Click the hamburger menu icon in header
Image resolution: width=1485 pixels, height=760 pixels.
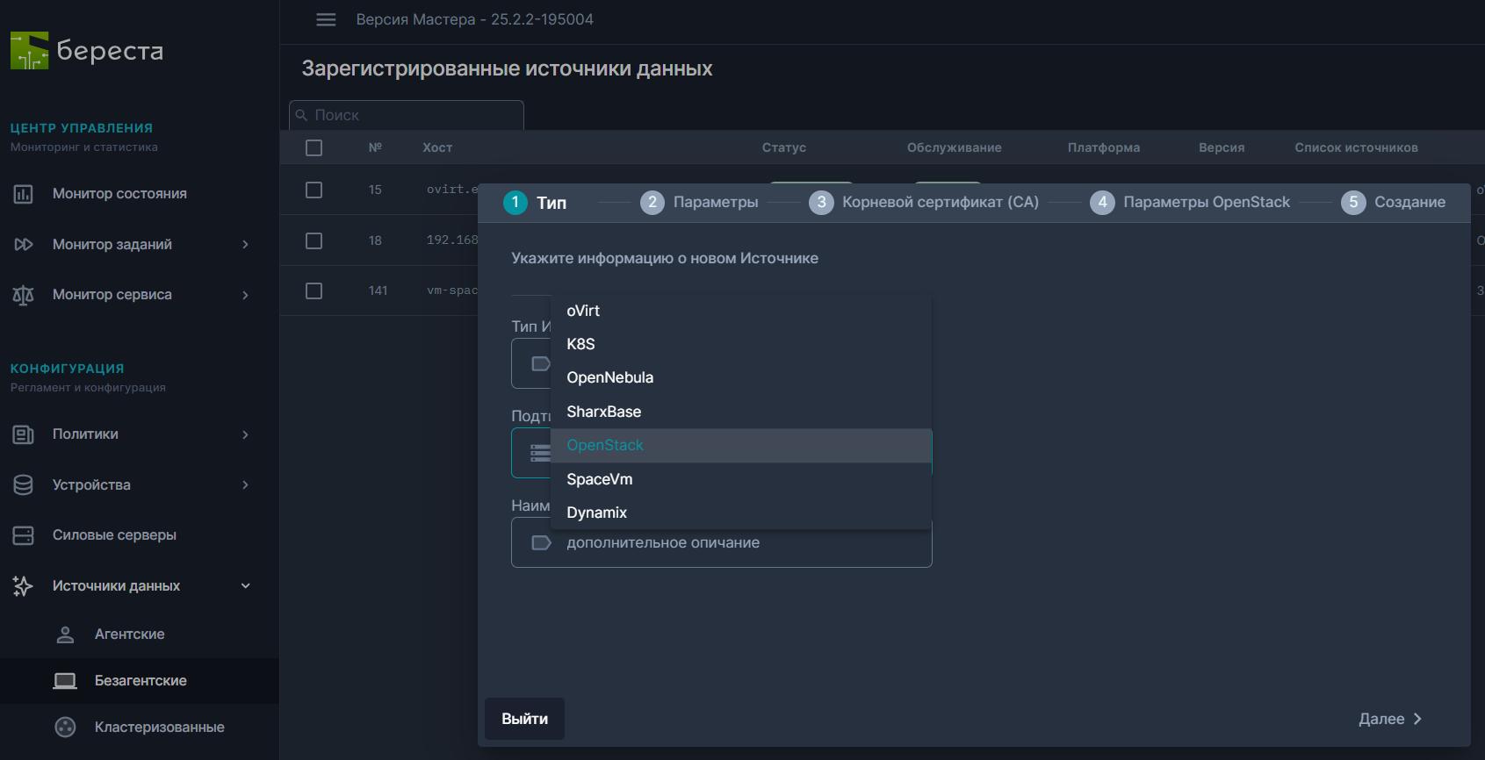click(326, 19)
